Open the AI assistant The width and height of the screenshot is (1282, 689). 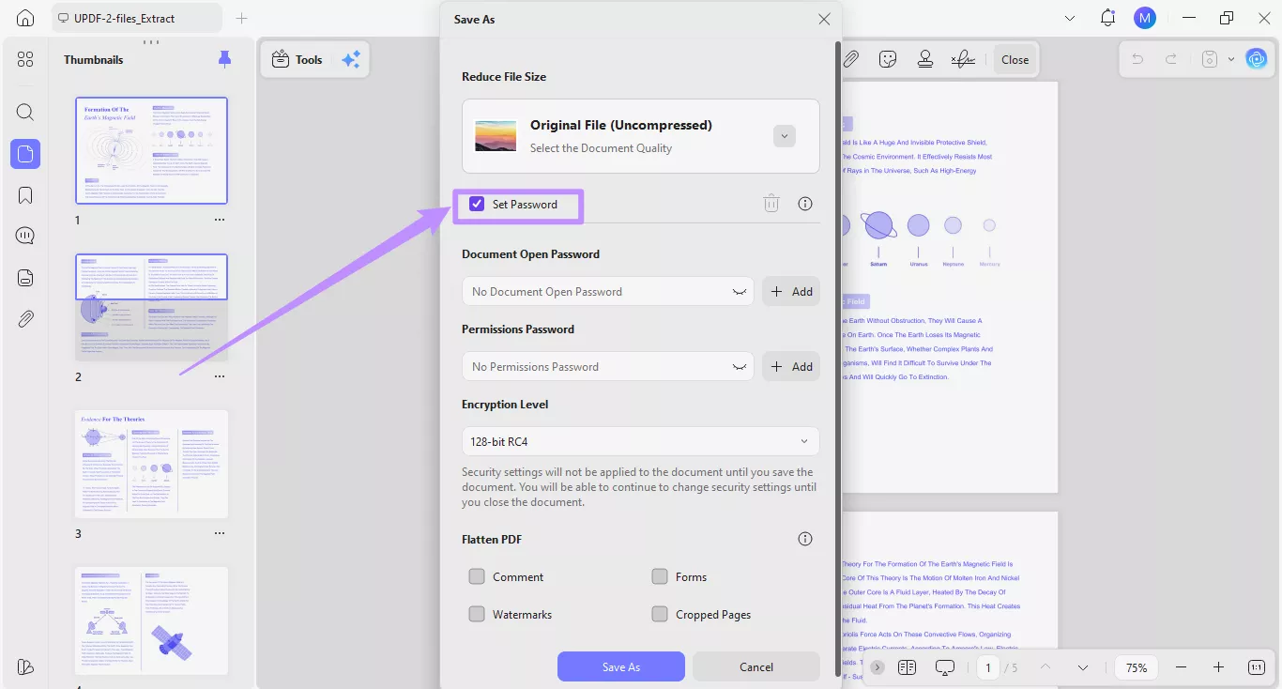pyautogui.click(x=1257, y=58)
